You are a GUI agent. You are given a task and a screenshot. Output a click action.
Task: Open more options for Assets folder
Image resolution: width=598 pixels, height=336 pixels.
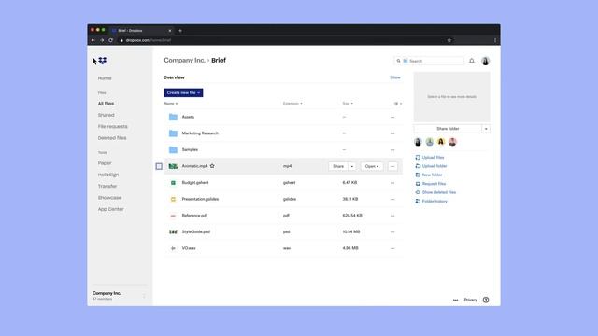(392, 117)
